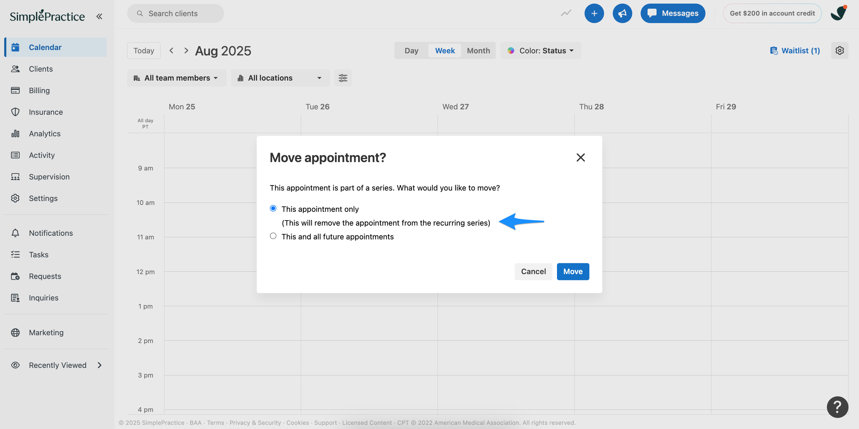Click the Notifications bell icon
The height and width of the screenshot is (429, 859).
(x=15, y=233)
